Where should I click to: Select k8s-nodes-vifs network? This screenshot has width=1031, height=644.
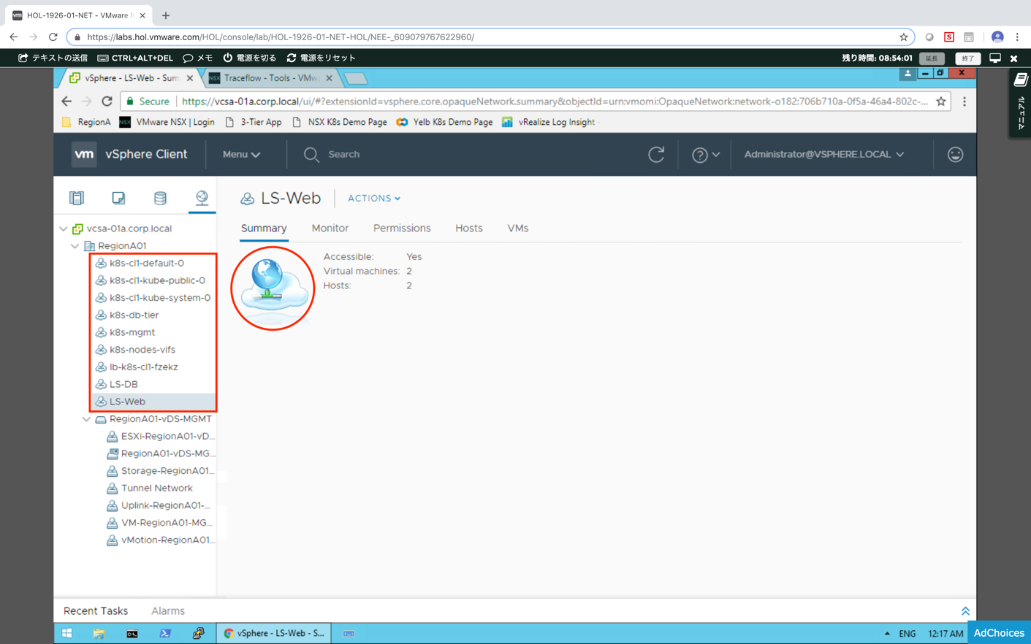[142, 350]
